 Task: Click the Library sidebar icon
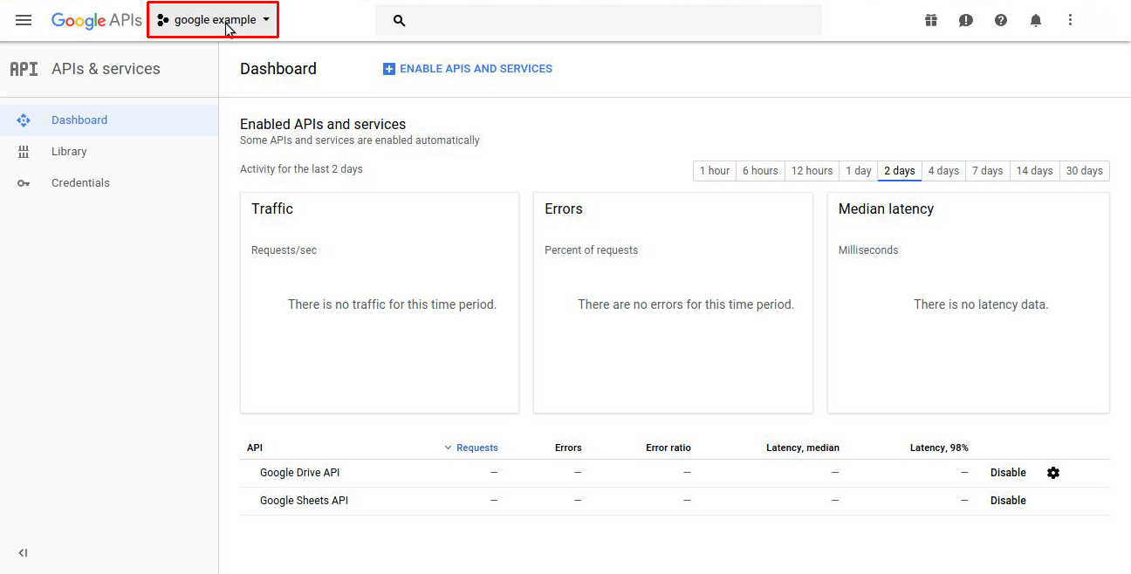tap(24, 152)
